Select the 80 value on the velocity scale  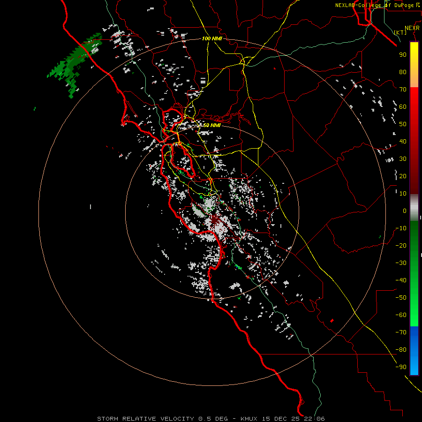point(403,72)
